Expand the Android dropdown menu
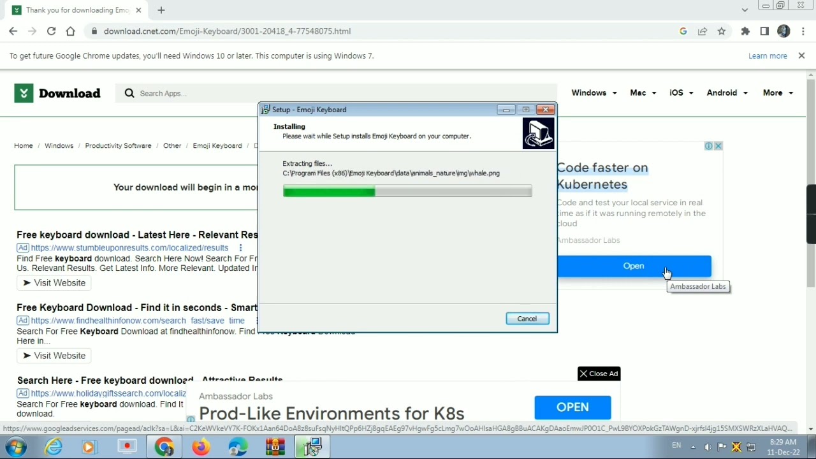The height and width of the screenshot is (459, 816). coord(727,93)
